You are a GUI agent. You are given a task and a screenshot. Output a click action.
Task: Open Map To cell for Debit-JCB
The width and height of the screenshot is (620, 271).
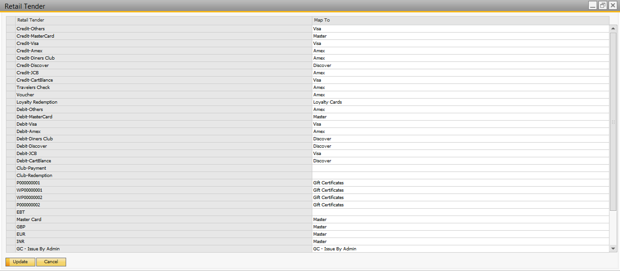click(x=461, y=154)
